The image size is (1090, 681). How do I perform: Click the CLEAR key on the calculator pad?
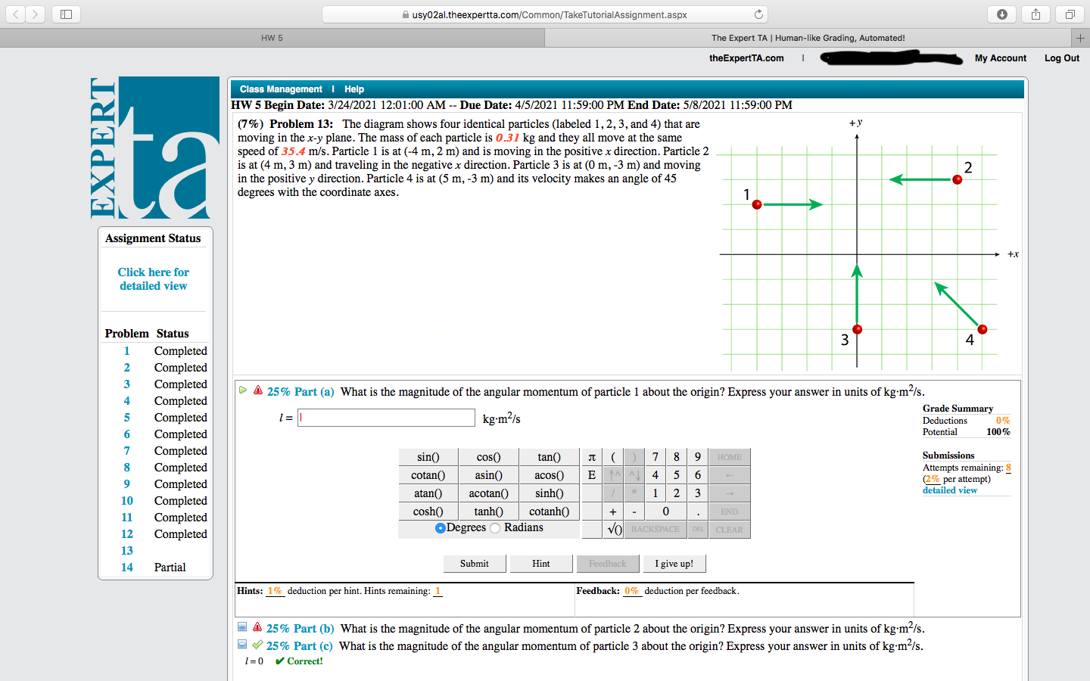click(728, 529)
